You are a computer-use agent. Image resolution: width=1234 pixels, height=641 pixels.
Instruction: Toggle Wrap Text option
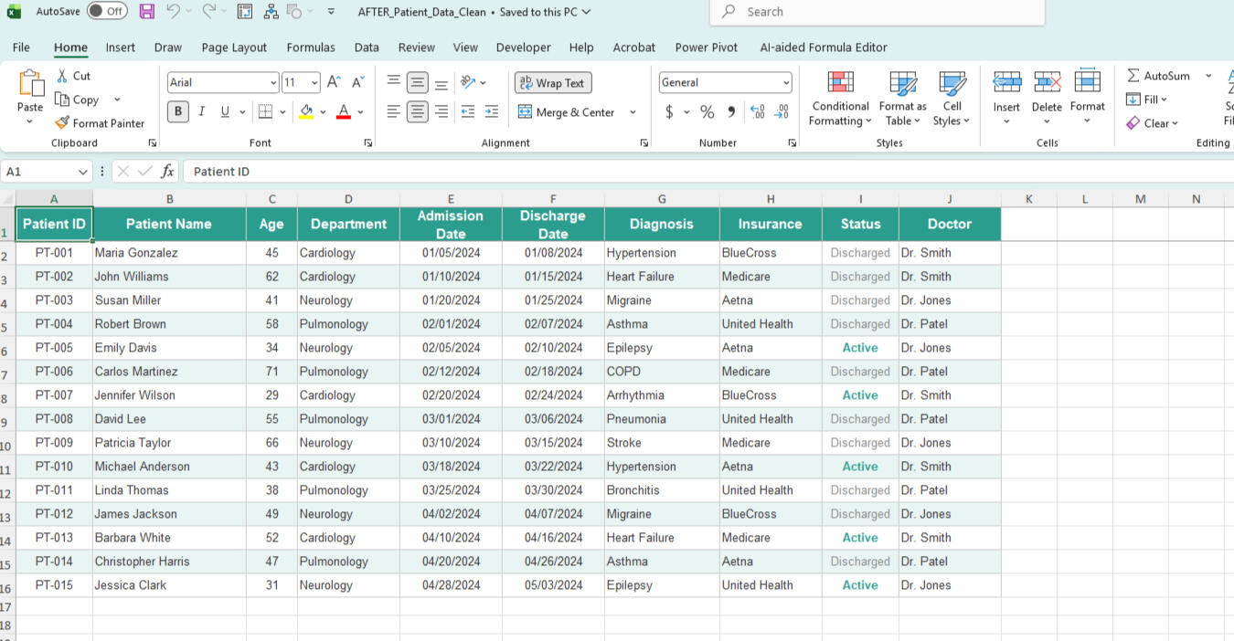point(552,83)
